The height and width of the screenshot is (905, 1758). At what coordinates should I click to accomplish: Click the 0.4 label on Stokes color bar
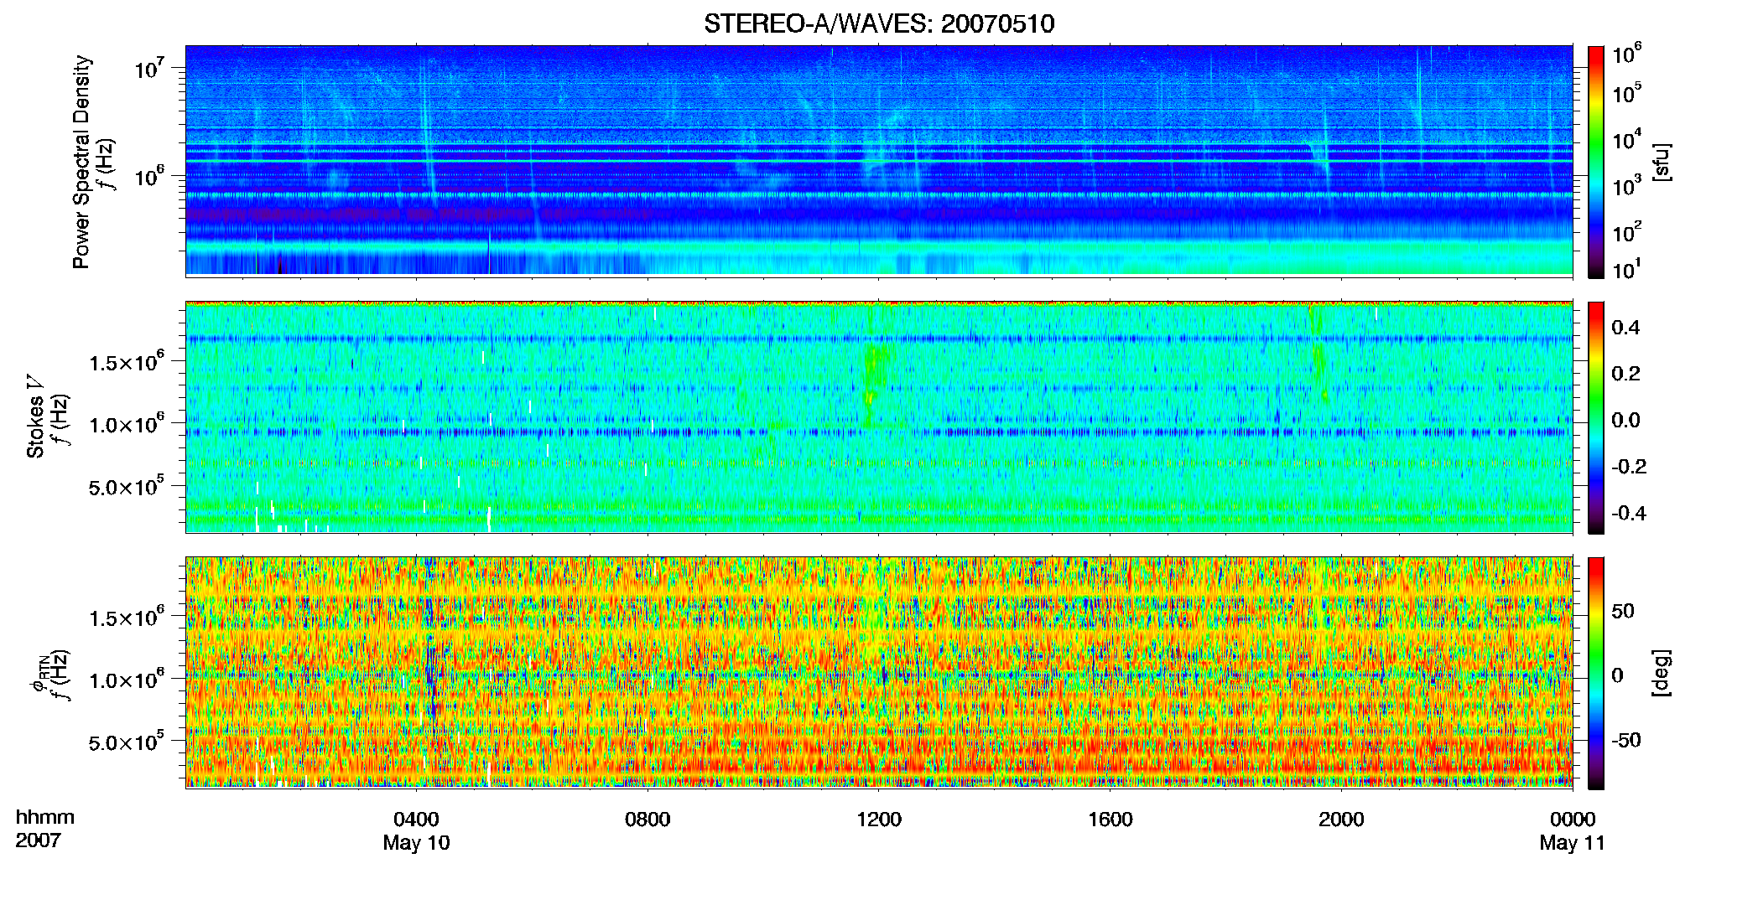[x=1625, y=328]
